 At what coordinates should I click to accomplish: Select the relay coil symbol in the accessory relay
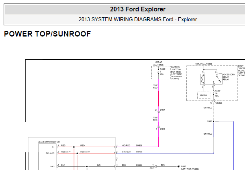pyautogui.click(x=203, y=79)
